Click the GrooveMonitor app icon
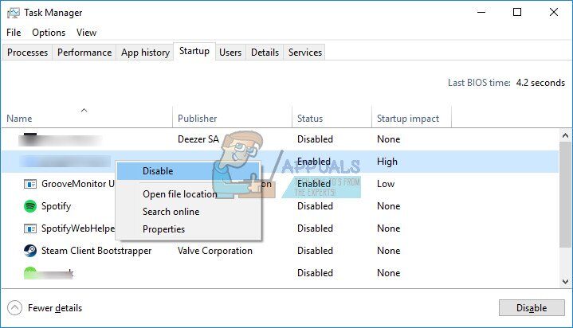The image size is (573, 328). [x=30, y=184]
